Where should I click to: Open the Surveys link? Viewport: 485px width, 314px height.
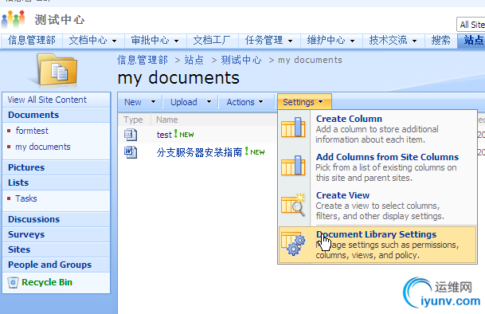point(26,234)
